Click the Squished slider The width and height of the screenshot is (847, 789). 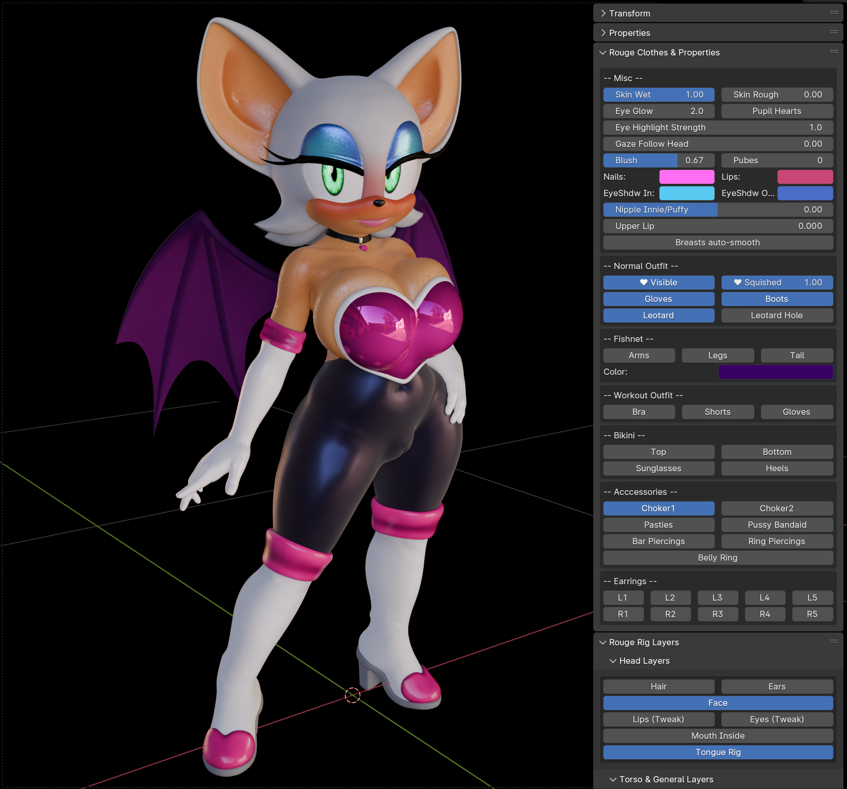777,282
